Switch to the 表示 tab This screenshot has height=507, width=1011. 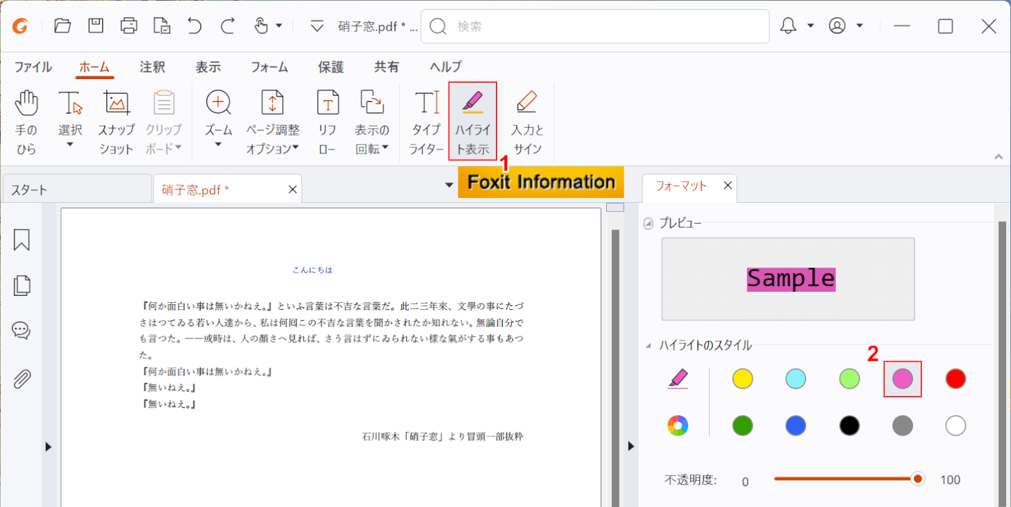point(208,67)
